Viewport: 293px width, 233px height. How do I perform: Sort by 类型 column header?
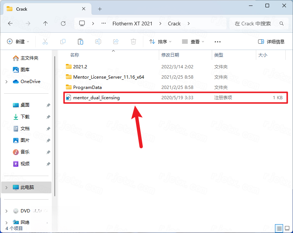(x=218, y=55)
